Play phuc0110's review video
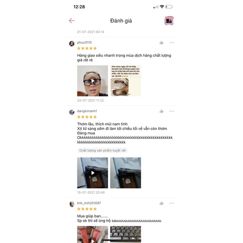Screen dimensions: 243x243 click(x=93, y=81)
